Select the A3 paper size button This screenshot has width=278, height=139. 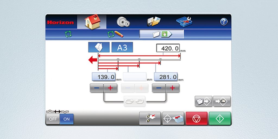[x=122, y=47]
